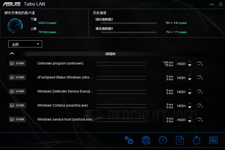Click traffic bars for Unknown program
This screenshot has width=225, height=150.
point(121,64)
